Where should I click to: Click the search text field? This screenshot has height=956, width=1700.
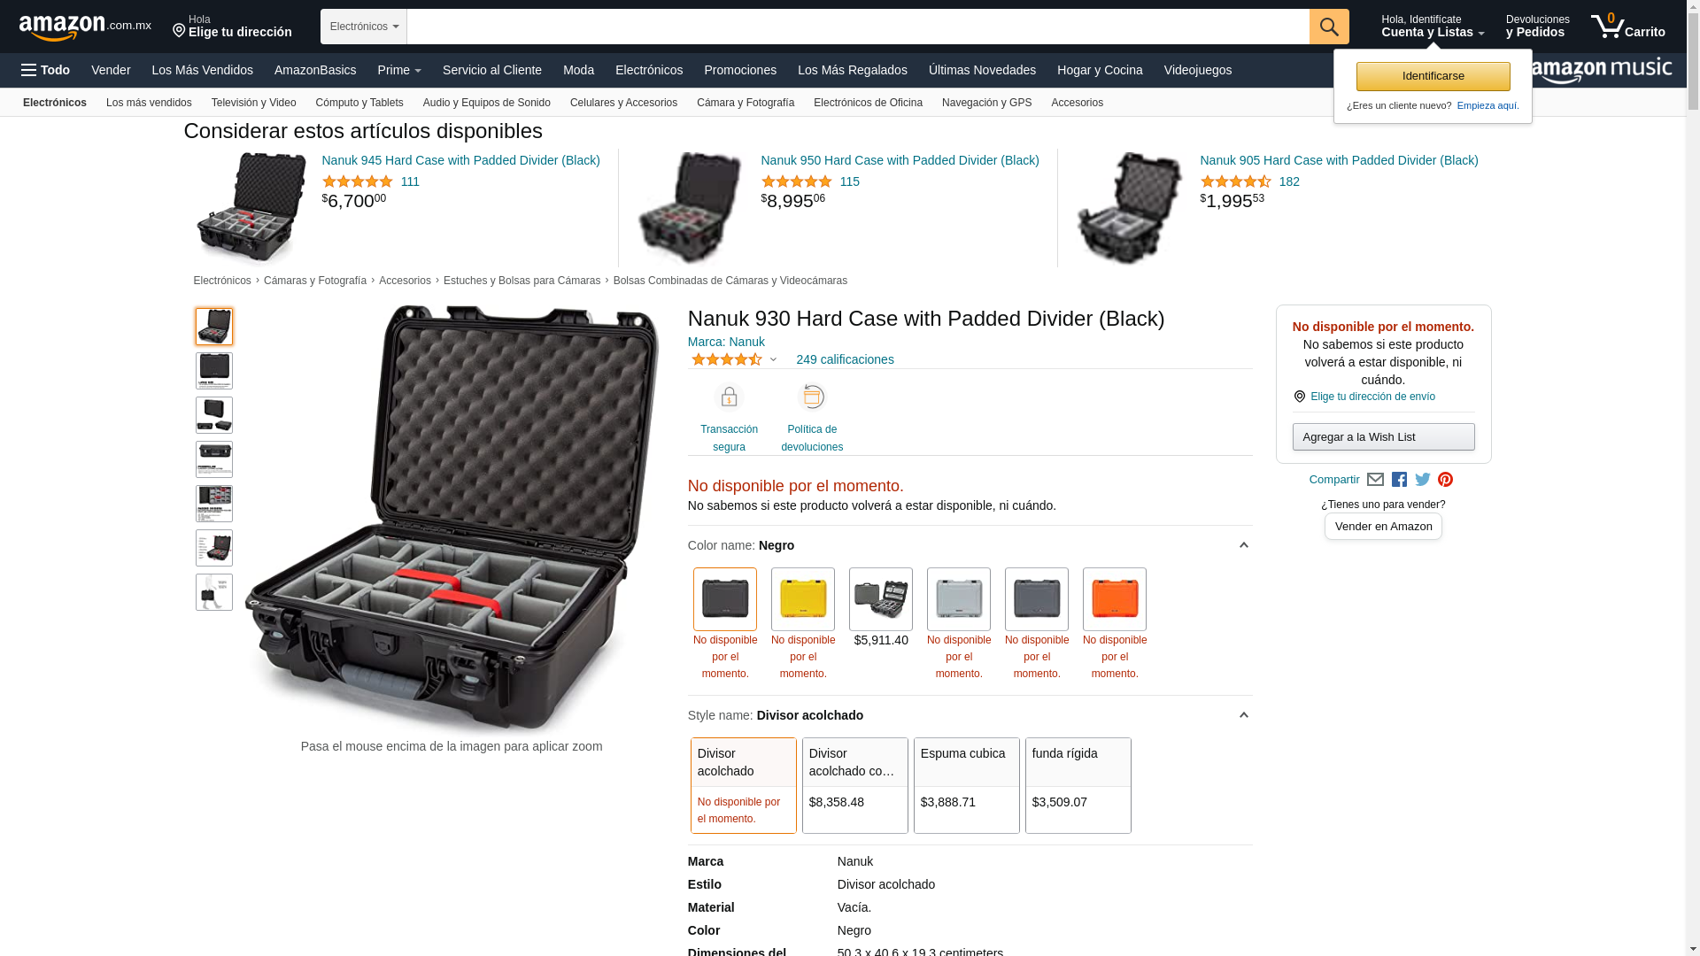pos(858,27)
